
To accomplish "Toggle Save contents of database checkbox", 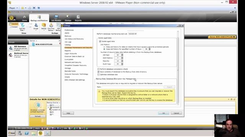I will [x=98, y=72].
